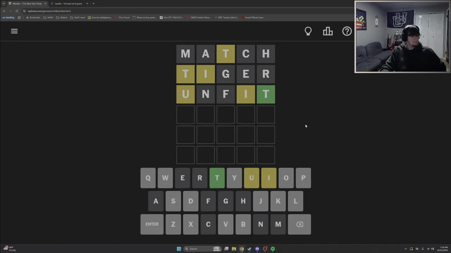The image size is (451, 253).
Task: Tap the yellow U key
Action: pos(252,178)
